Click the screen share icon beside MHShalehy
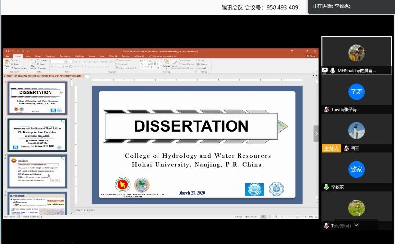Viewport: 395px width, 244px height. tap(325, 71)
